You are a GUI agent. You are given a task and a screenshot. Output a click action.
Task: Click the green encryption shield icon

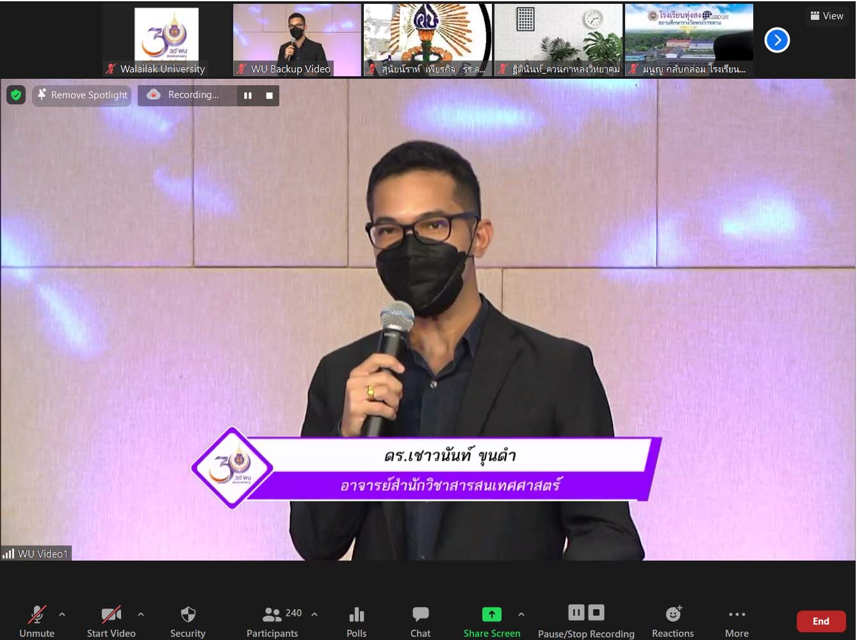16,95
